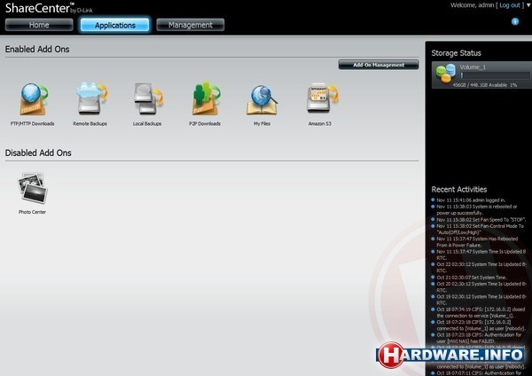
Task: Click the blue help info icon
Action: (x=514, y=20)
